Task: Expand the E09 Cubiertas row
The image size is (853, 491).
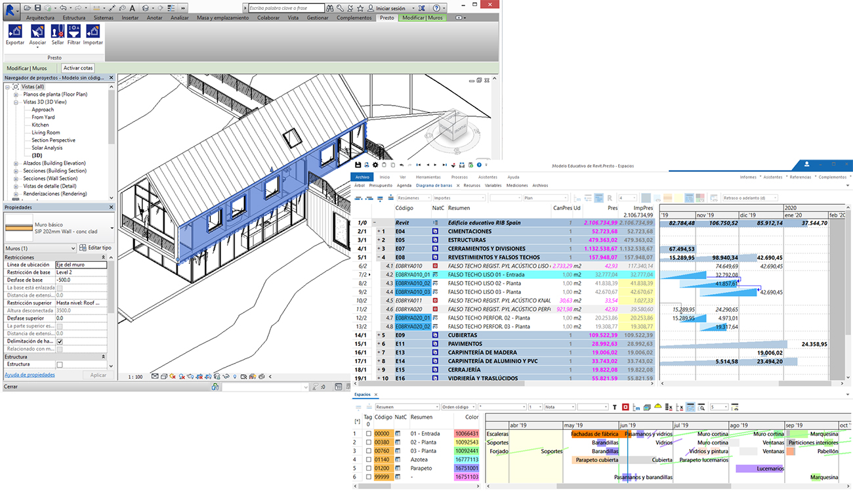Action: pos(379,335)
